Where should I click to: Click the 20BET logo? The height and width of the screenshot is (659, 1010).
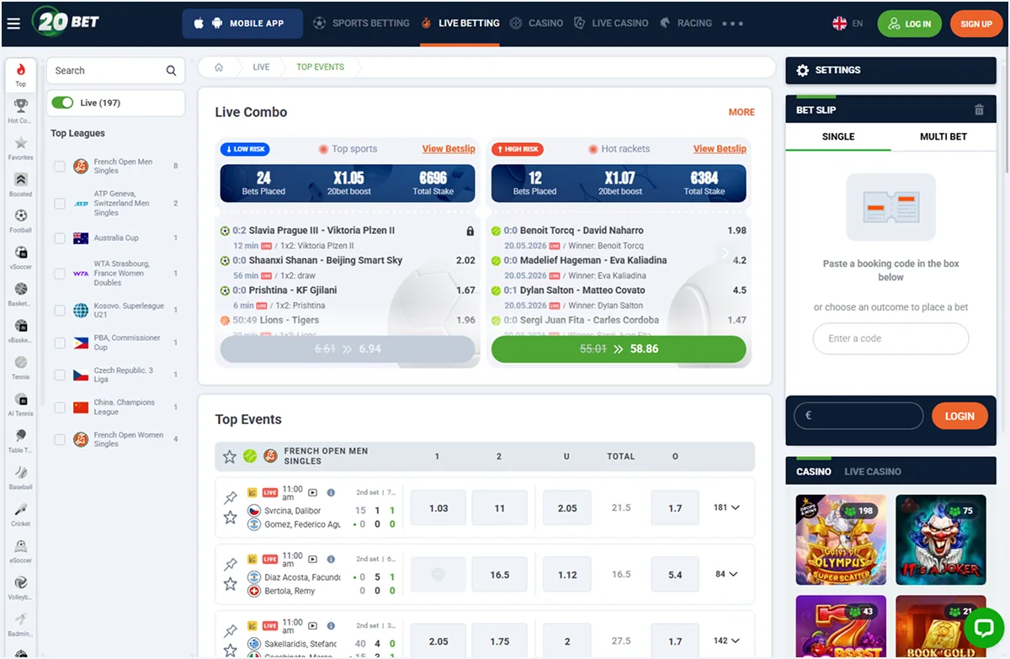point(66,22)
